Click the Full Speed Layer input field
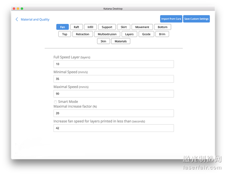 (x=113, y=64)
